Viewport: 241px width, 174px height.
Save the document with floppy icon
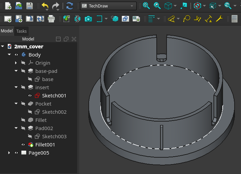(x=30, y=6)
